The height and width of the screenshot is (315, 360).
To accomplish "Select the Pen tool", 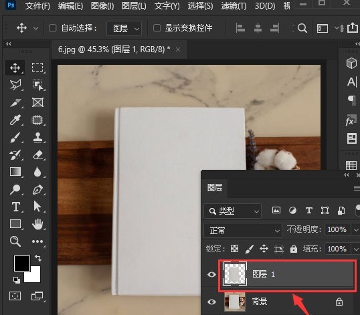I will pos(37,189).
